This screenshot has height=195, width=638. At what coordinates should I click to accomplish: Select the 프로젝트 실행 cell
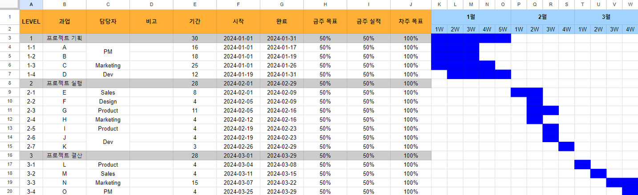click(x=65, y=84)
